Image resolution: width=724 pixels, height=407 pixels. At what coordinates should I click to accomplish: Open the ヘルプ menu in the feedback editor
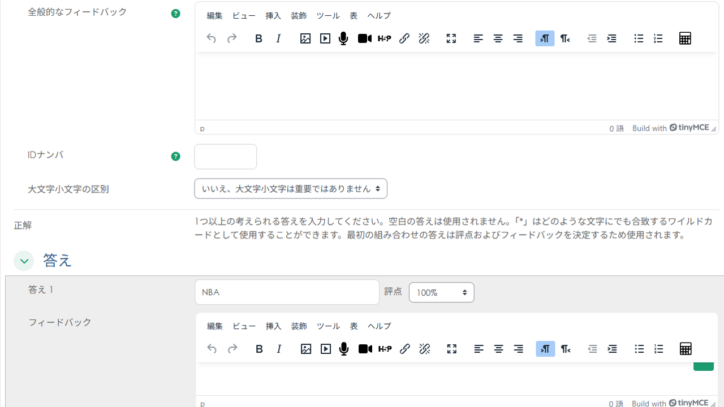[378, 326]
